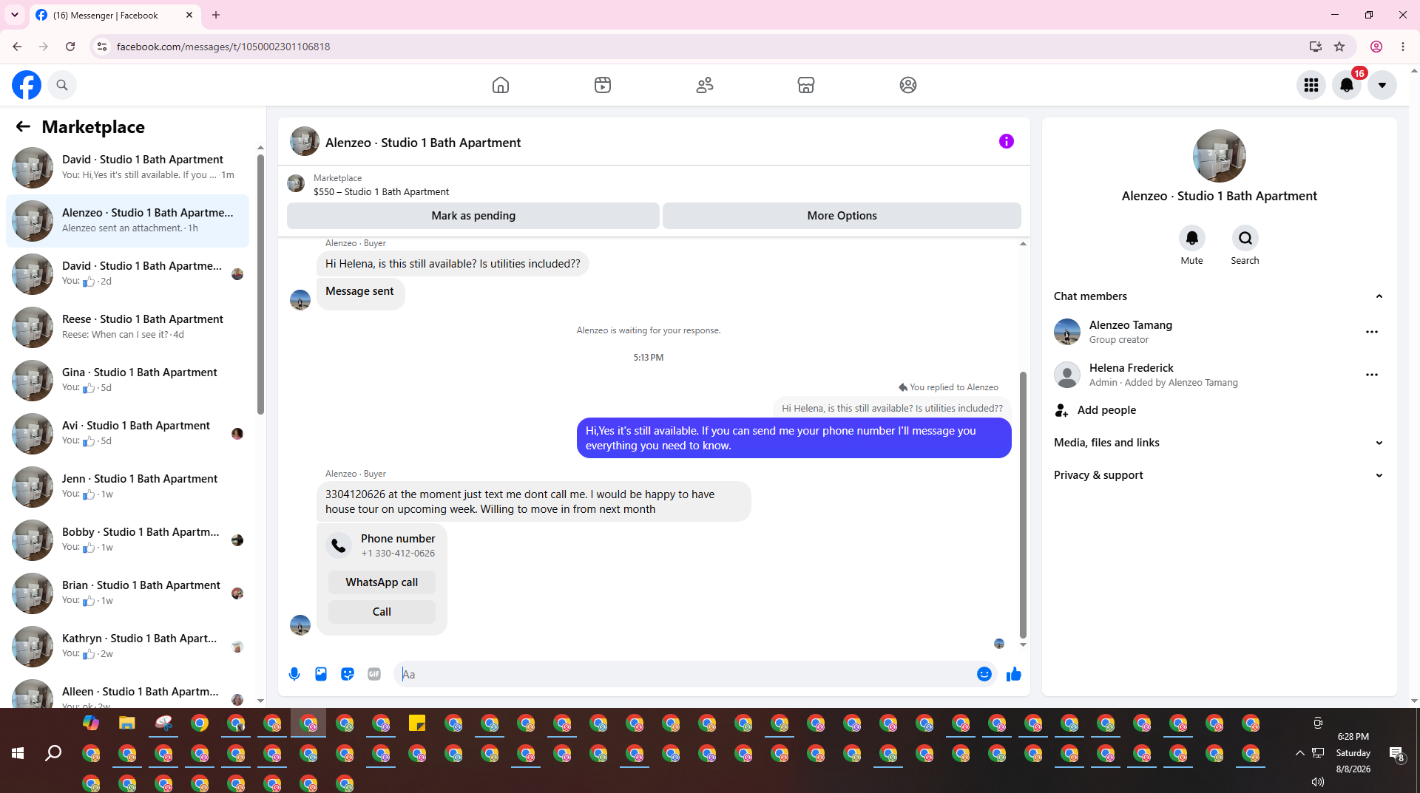Click the message thread scrollbar

click(1023, 505)
